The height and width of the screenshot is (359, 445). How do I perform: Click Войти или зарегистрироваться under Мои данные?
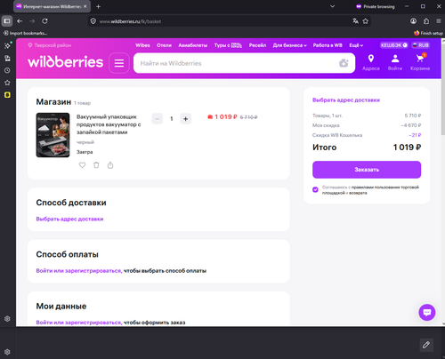click(x=79, y=323)
